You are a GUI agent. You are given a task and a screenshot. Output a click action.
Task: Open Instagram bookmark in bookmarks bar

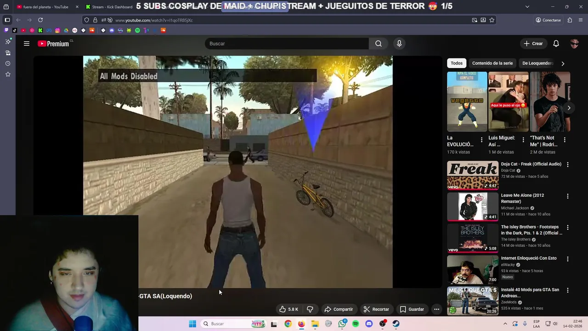57,30
